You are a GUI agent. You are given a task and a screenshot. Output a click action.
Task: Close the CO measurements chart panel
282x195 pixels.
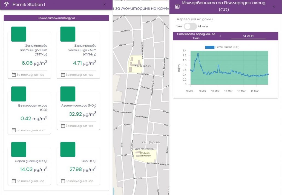pos(274,7)
